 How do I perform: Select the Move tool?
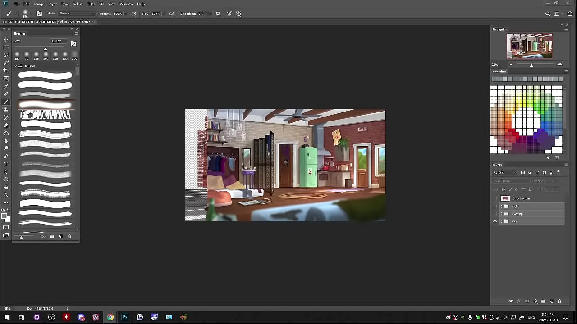6,40
